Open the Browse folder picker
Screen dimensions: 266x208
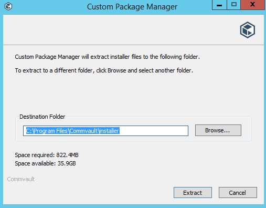tap(218, 130)
